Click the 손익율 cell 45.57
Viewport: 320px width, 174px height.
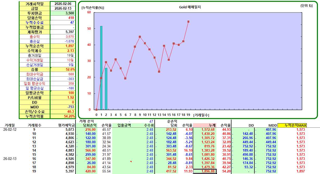click(x=106, y=129)
